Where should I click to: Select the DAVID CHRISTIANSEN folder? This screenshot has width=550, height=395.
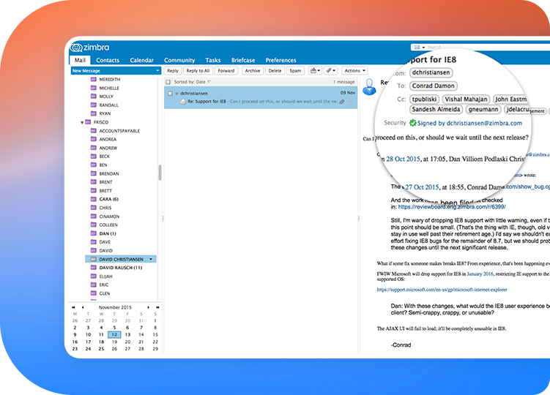121,259
